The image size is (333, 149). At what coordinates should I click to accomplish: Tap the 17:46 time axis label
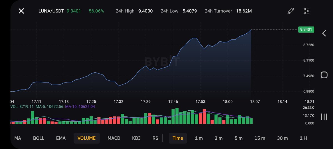click(173, 102)
